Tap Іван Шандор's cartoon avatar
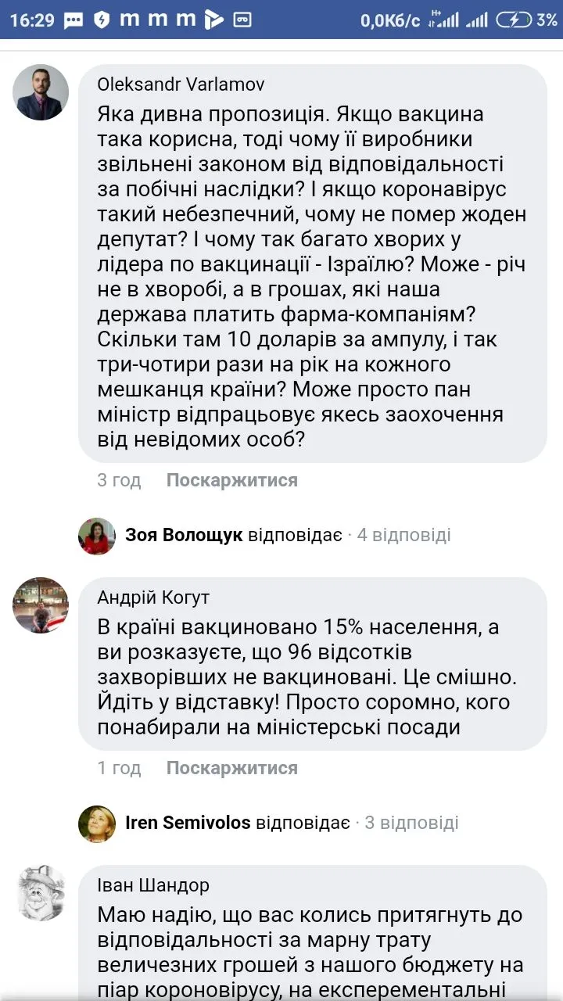This screenshot has height=1001, width=563. pyautogui.click(x=41, y=893)
